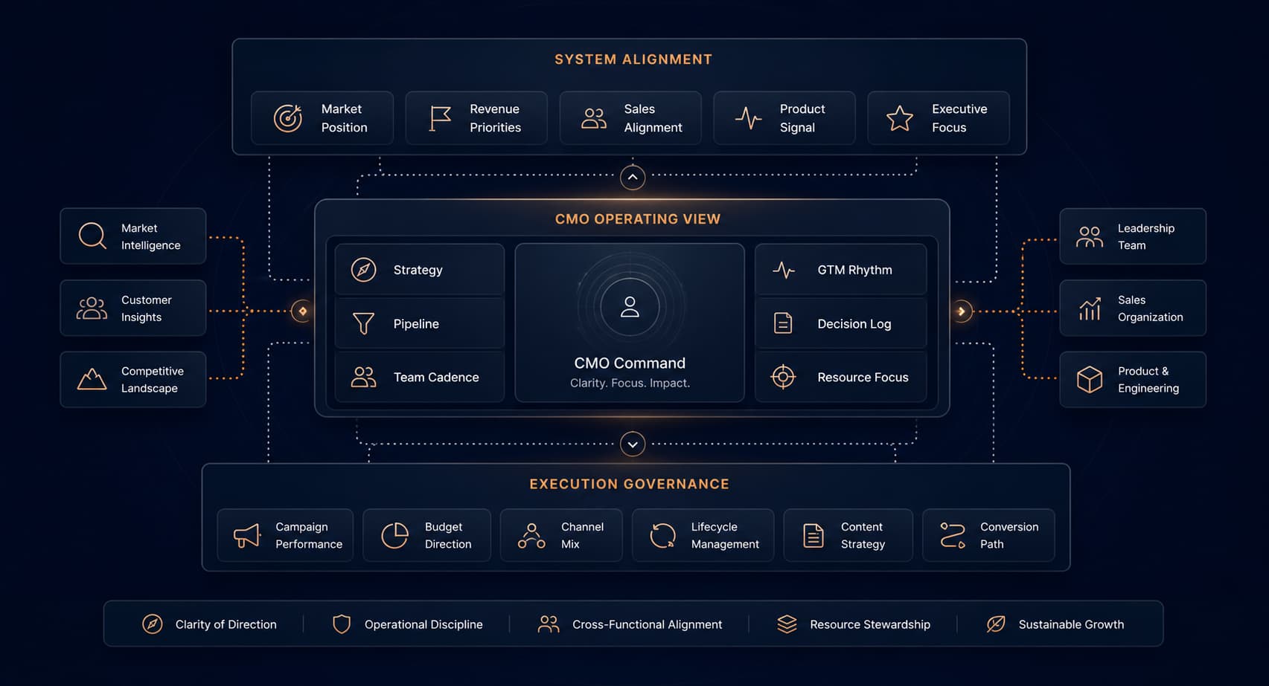Open the Market Intelligence label
Viewport: 1269px width, 686px height.
click(151, 236)
